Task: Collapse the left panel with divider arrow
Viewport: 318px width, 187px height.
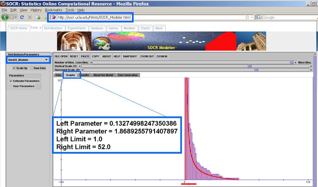Action: [x=51, y=54]
